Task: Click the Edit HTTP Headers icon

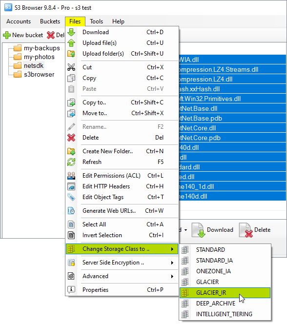Action: (x=71, y=186)
